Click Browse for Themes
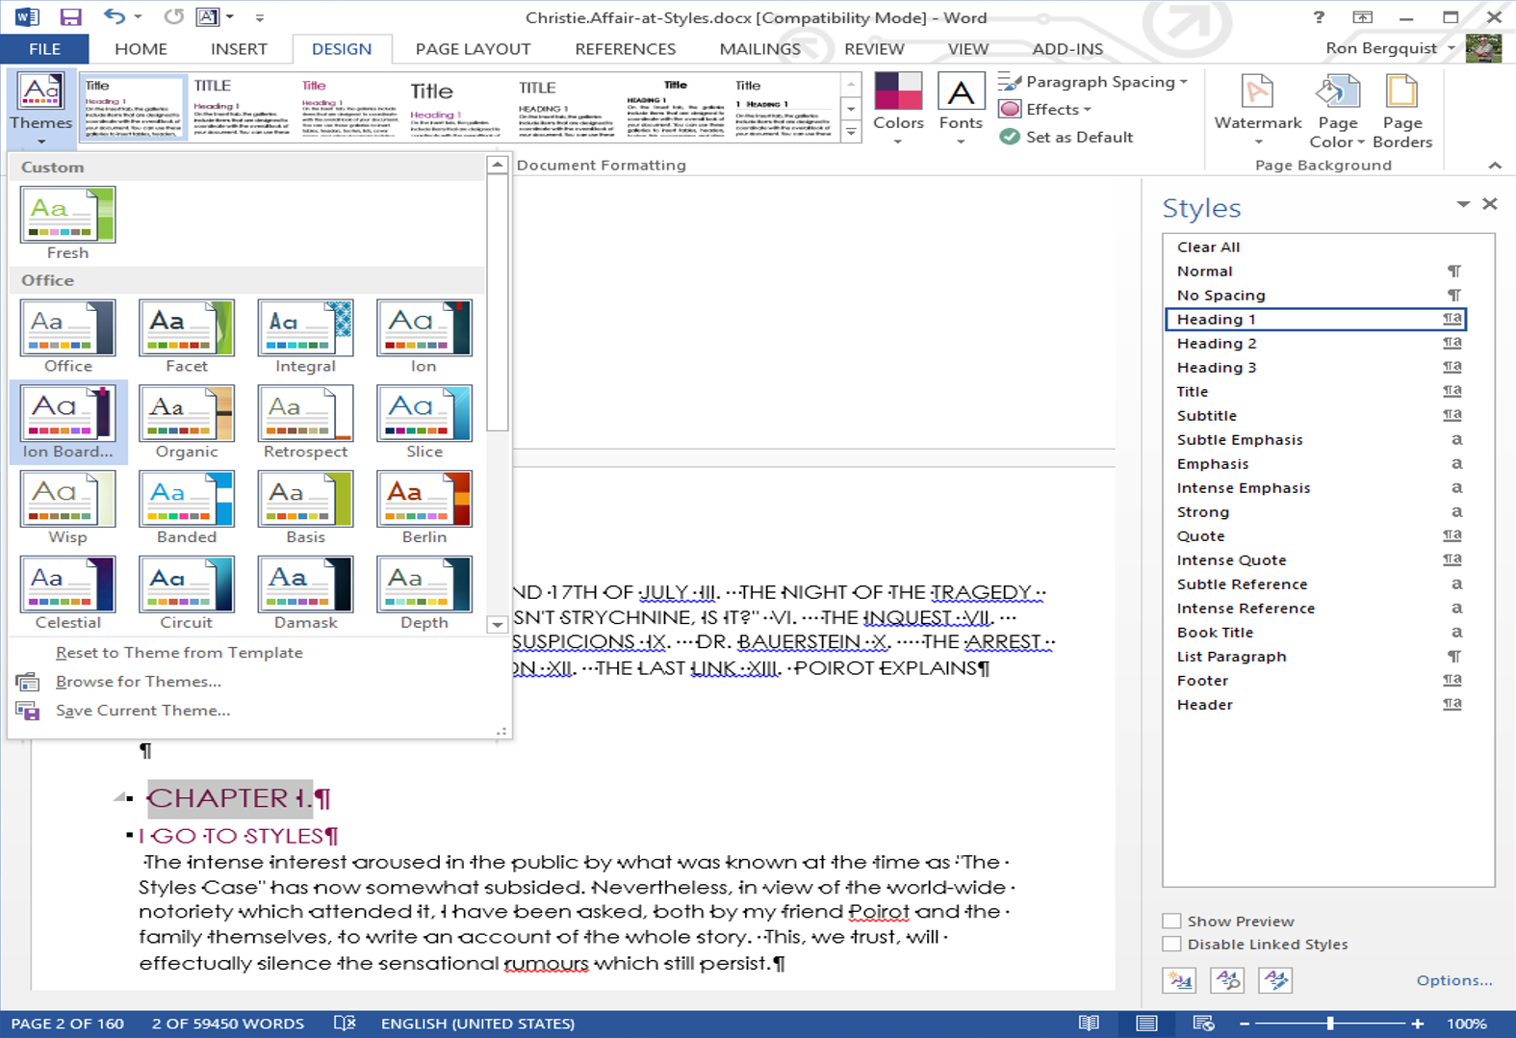The height and width of the screenshot is (1038, 1516). coord(138,682)
